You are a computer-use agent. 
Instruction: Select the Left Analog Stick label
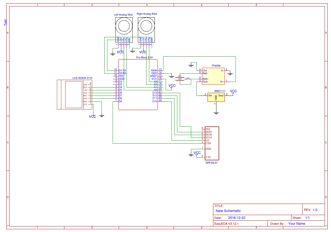coord(123,13)
